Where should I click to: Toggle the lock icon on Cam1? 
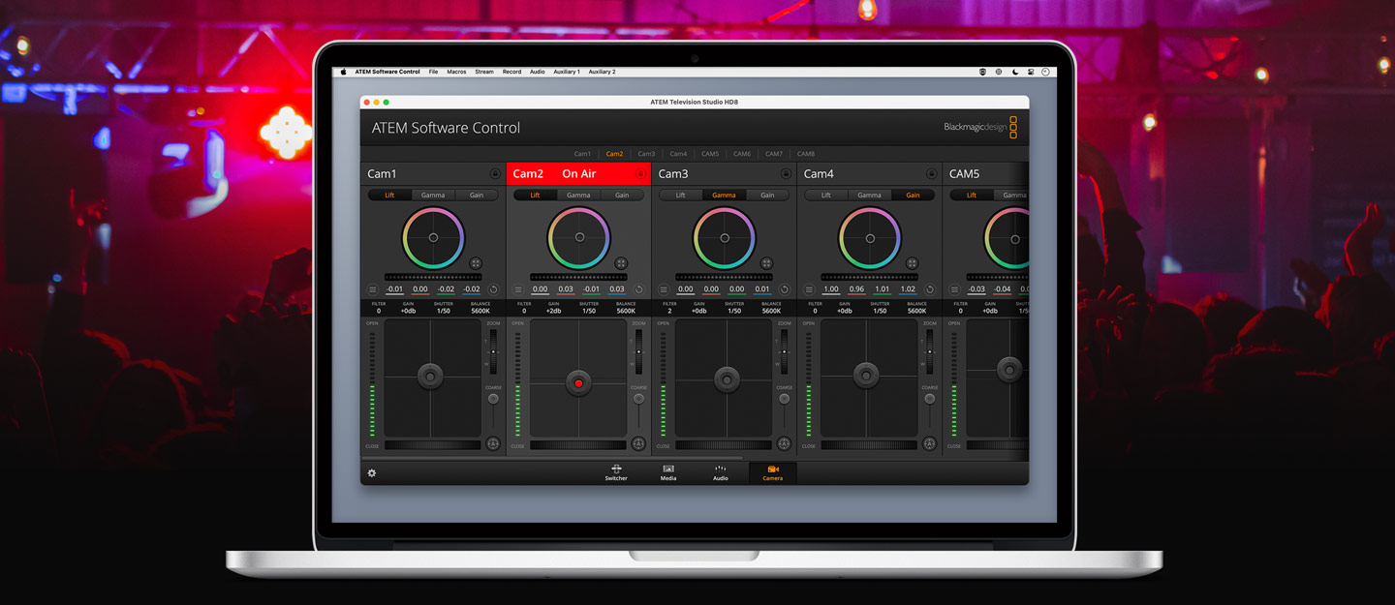(x=495, y=174)
